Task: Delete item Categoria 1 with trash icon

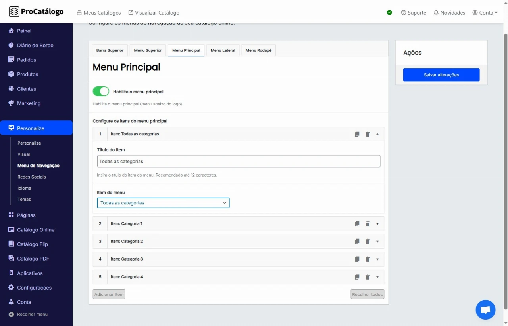Action: (x=368, y=224)
